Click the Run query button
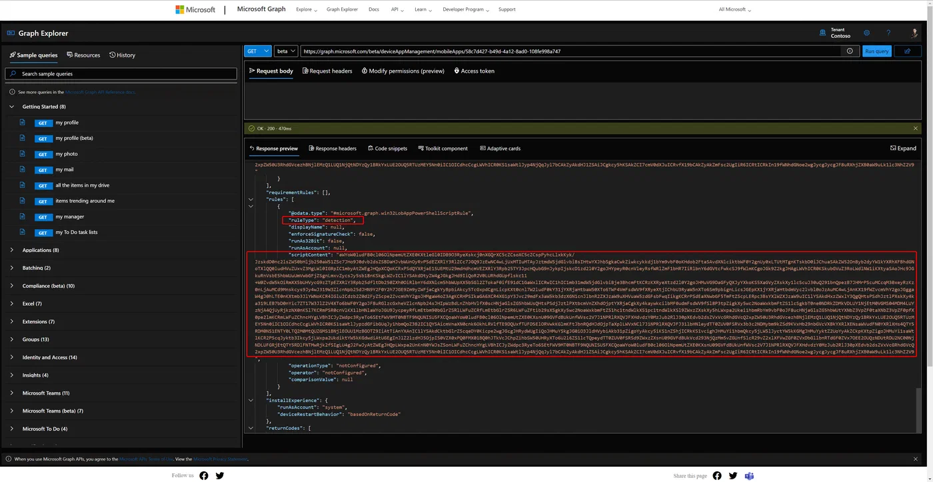Screen dimensions: 933x482 tap(876, 51)
